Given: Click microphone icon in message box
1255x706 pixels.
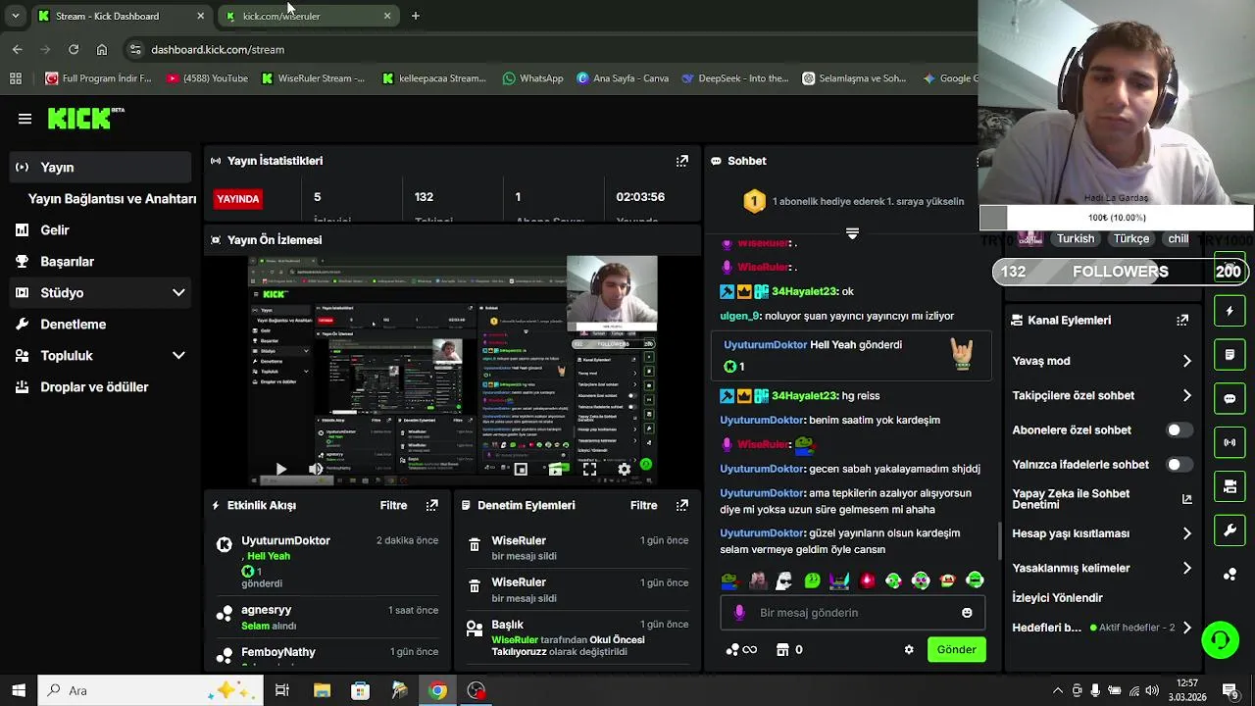Looking at the screenshot, I should pos(739,613).
